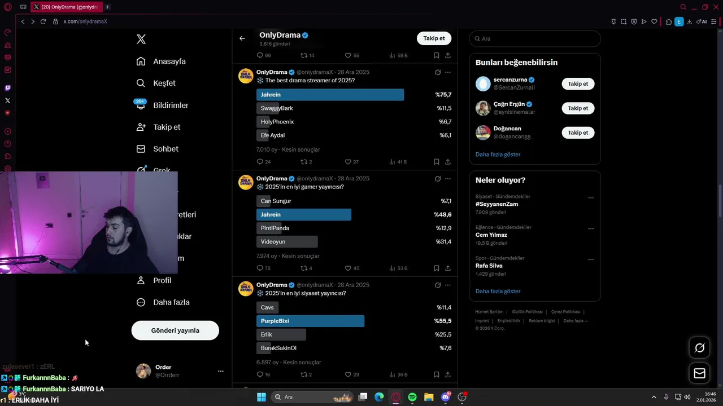The width and height of the screenshot is (723, 406).
Task: Open Bildirimler notifications
Action: pyautogui.click(x=162, y=105)
